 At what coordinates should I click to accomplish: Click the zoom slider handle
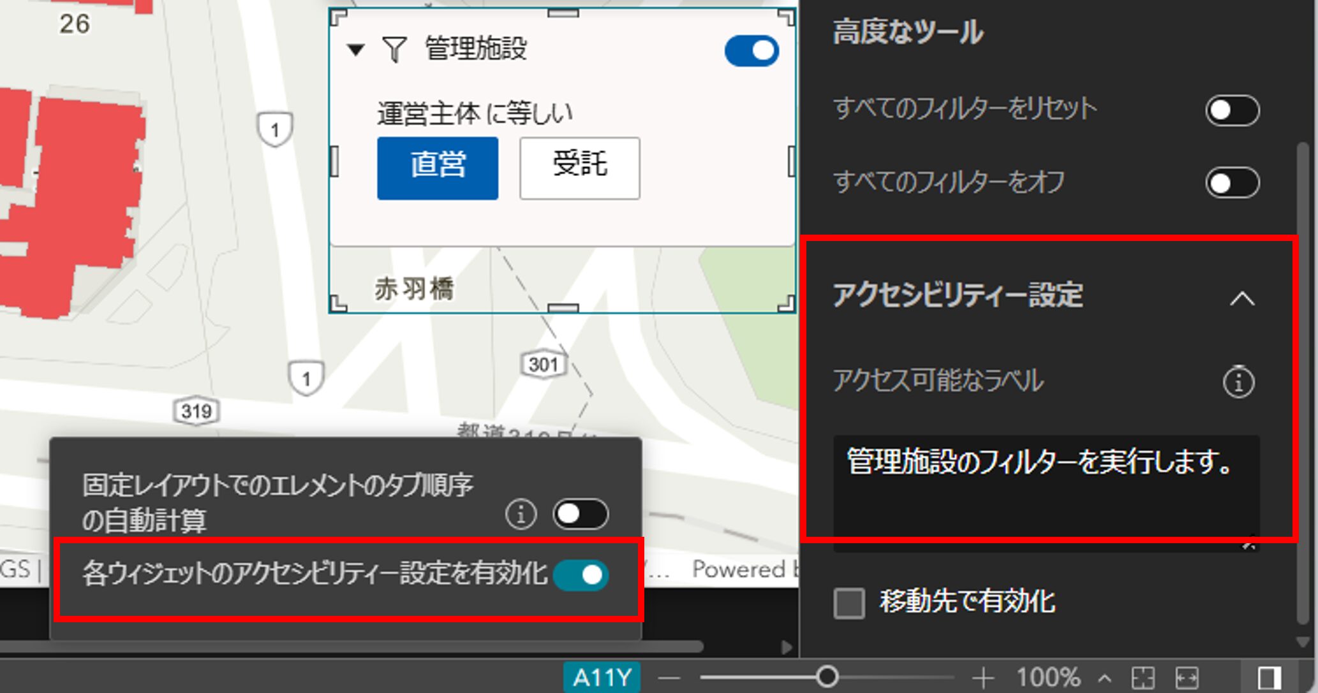click(827, 676)
